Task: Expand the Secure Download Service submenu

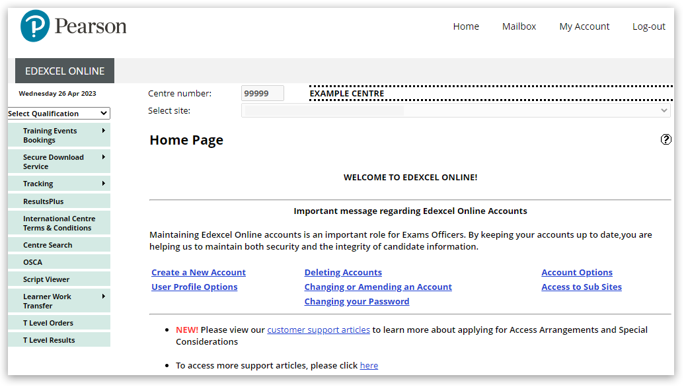Action: click(x=58, y=161)
